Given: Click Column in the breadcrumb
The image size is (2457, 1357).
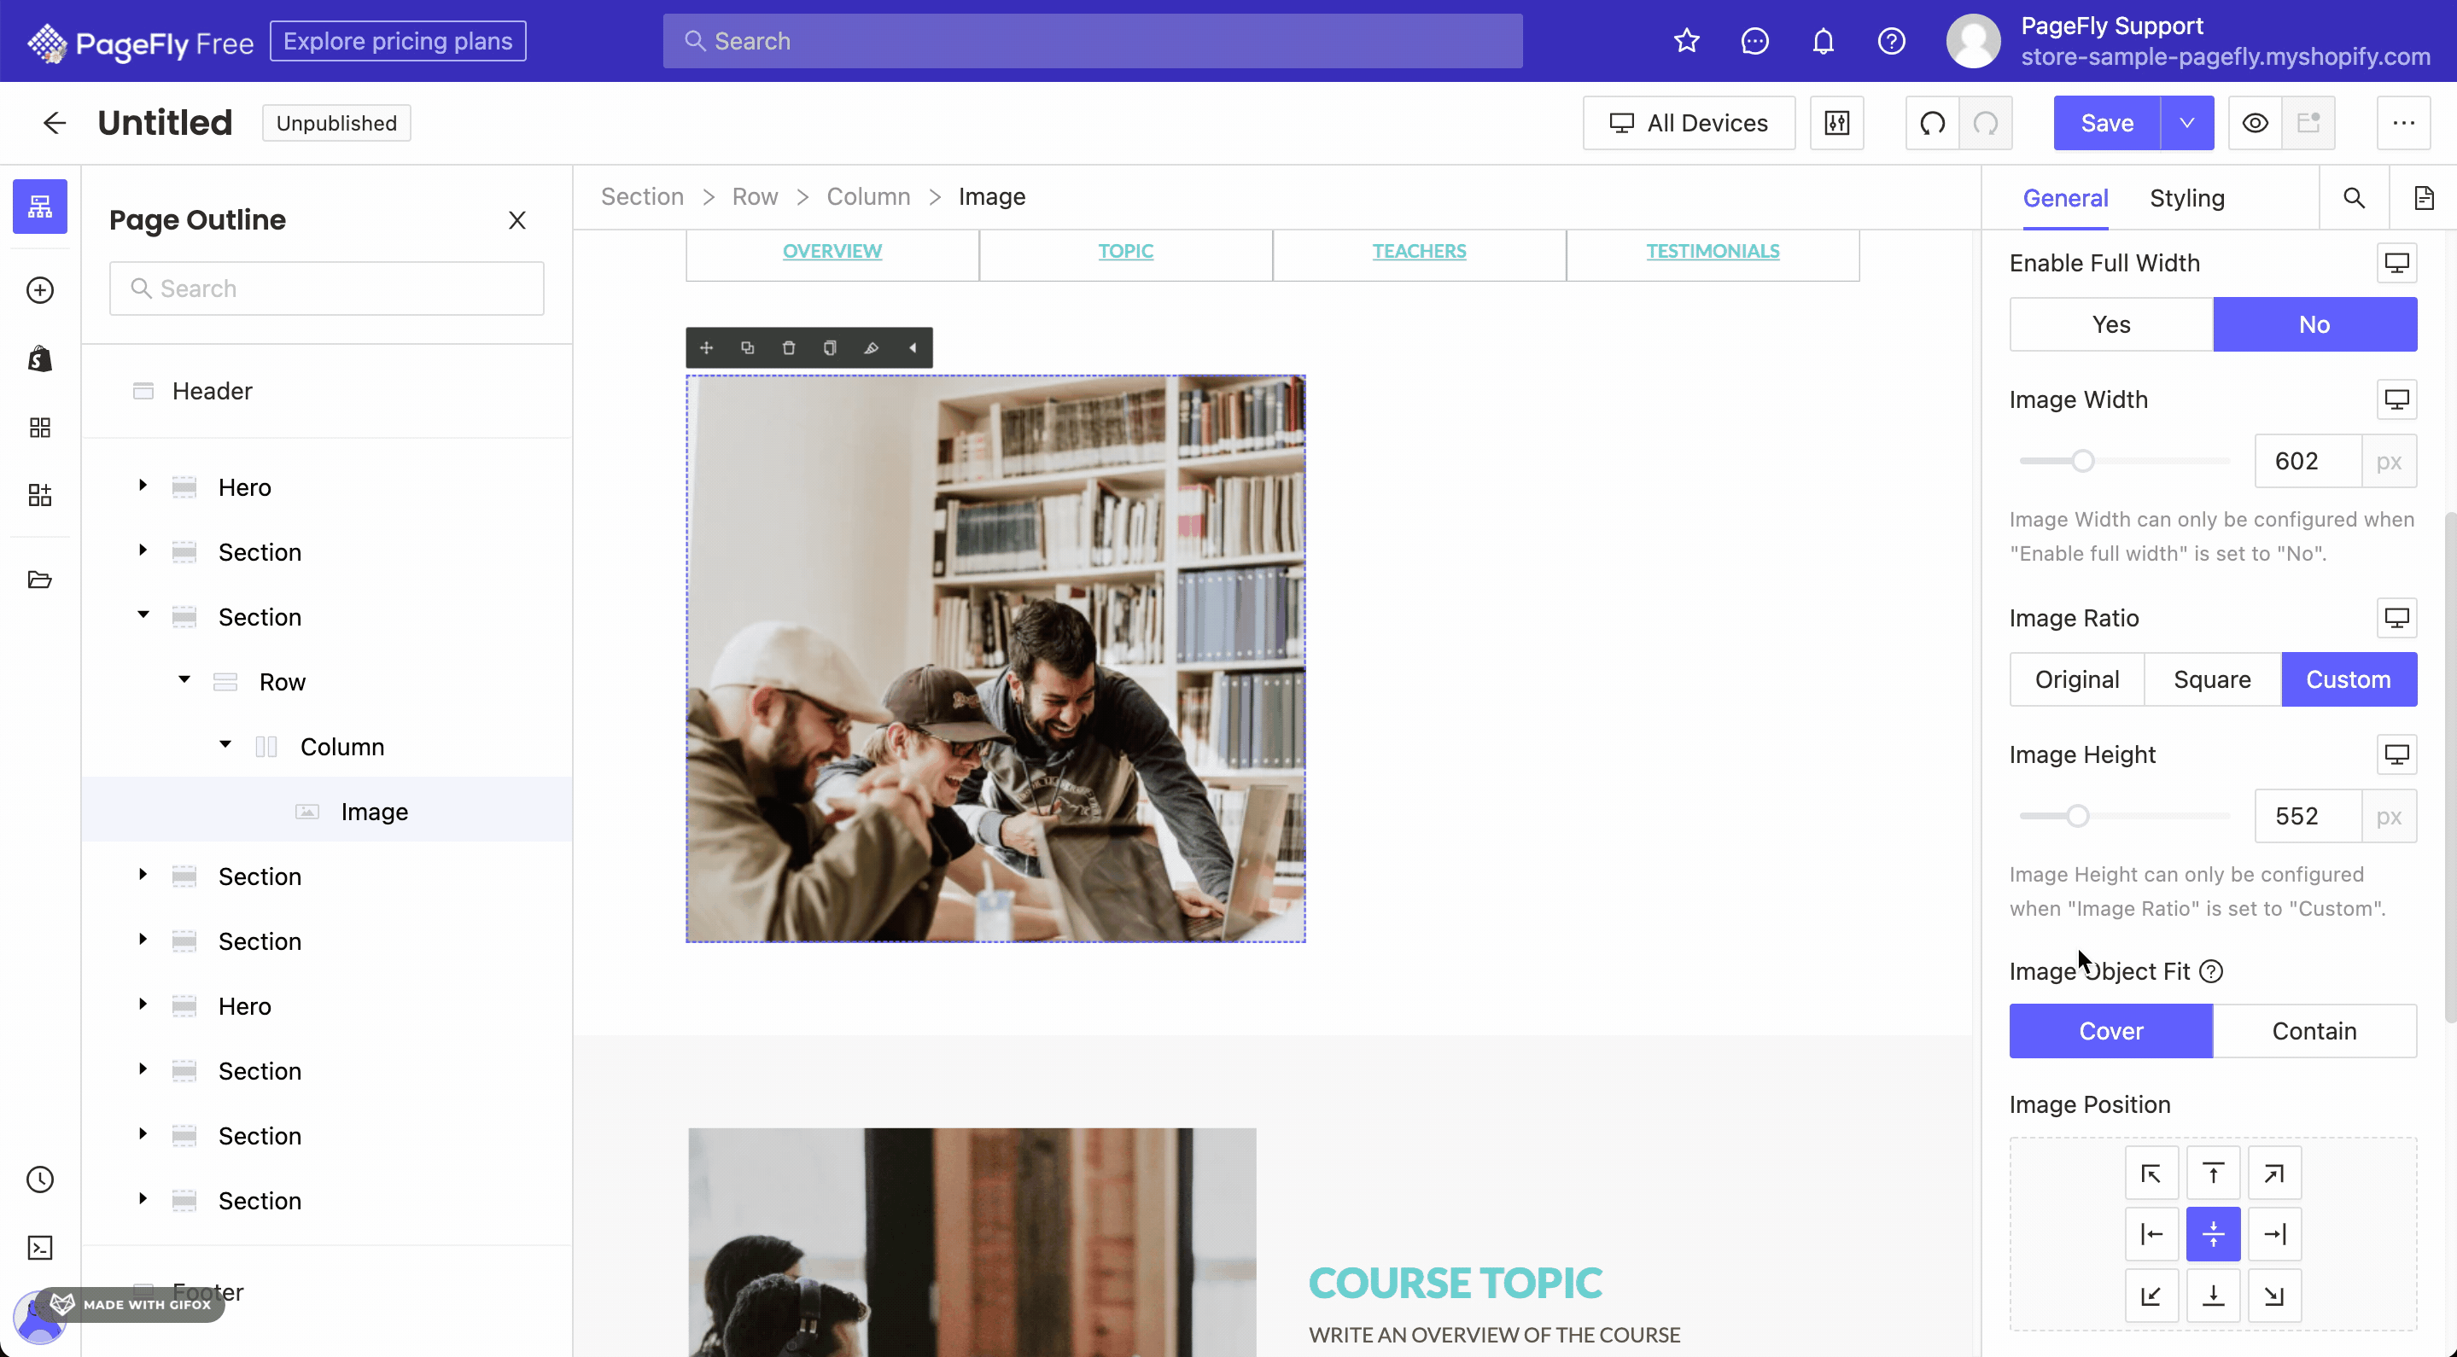Looking at the screenshot, I should click(x=868, y=196).
